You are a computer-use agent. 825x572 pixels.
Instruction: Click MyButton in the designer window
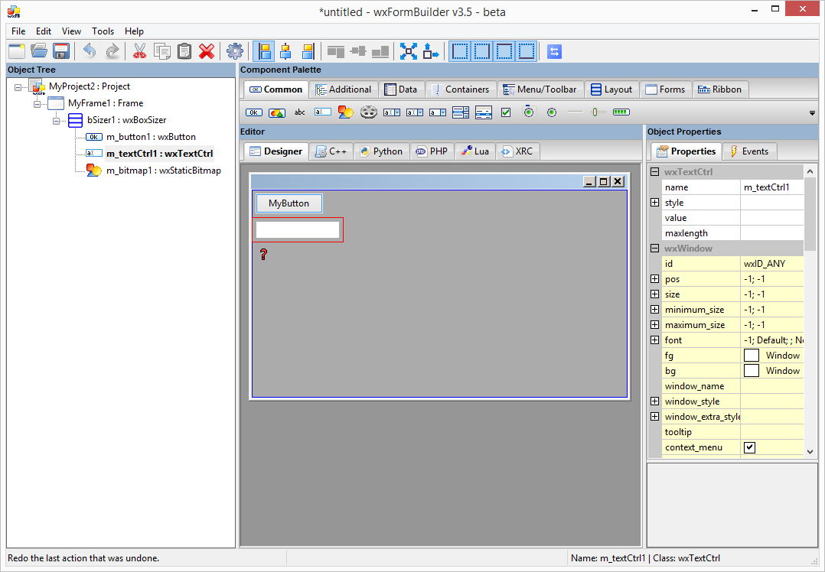pyautogui.click(x=289, y=203)
